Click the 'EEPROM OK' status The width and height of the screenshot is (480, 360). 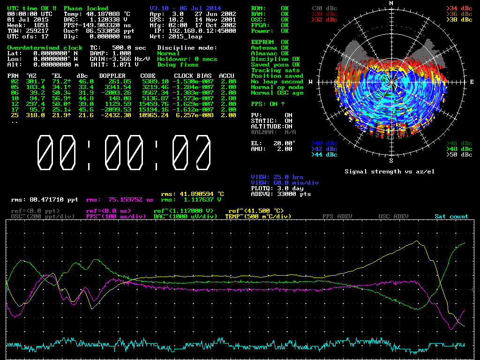(x=270, y=42)
